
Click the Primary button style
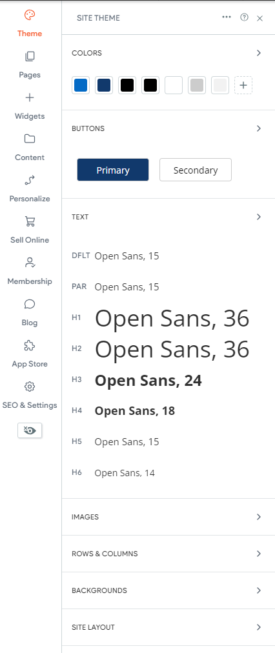point(113,170)
